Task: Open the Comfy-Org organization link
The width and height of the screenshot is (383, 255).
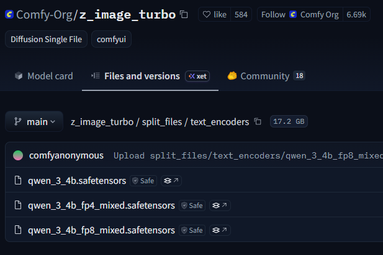Action: [45, 15]
